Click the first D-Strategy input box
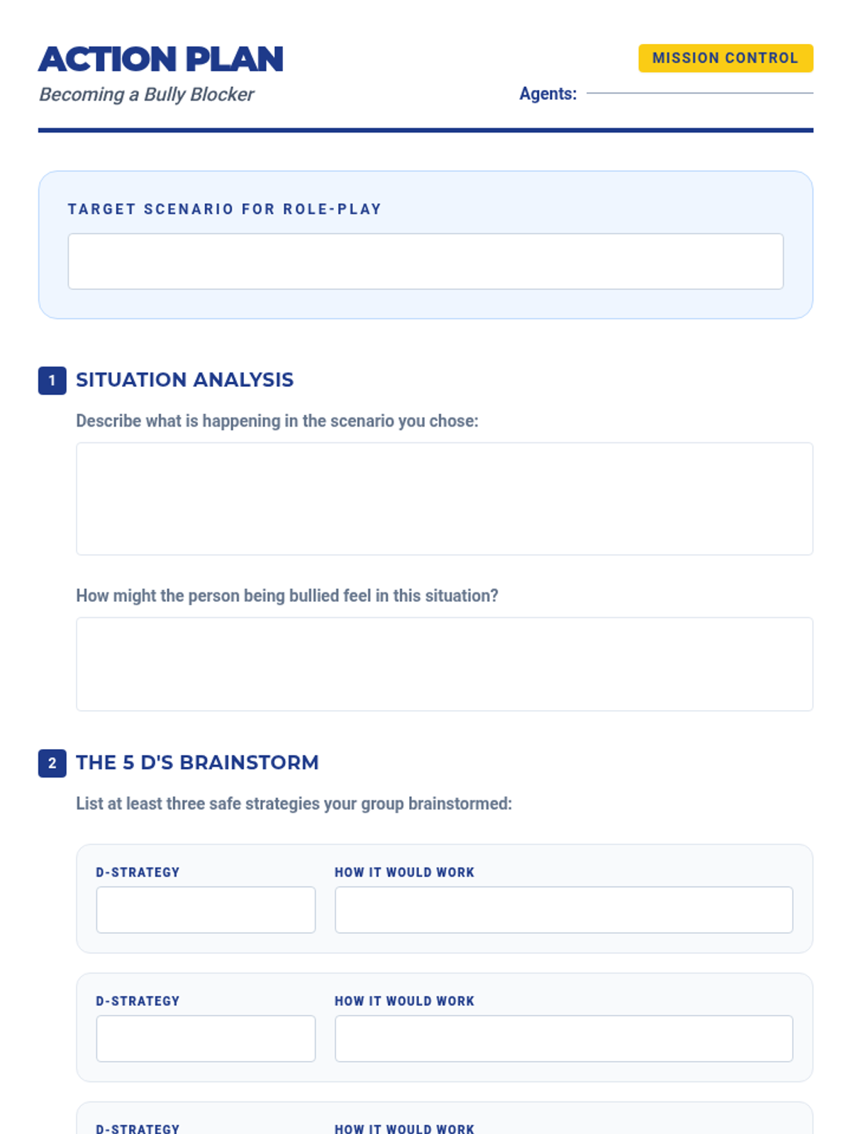This screenshot has width=851, height=1134. click(x=206, y=910)
